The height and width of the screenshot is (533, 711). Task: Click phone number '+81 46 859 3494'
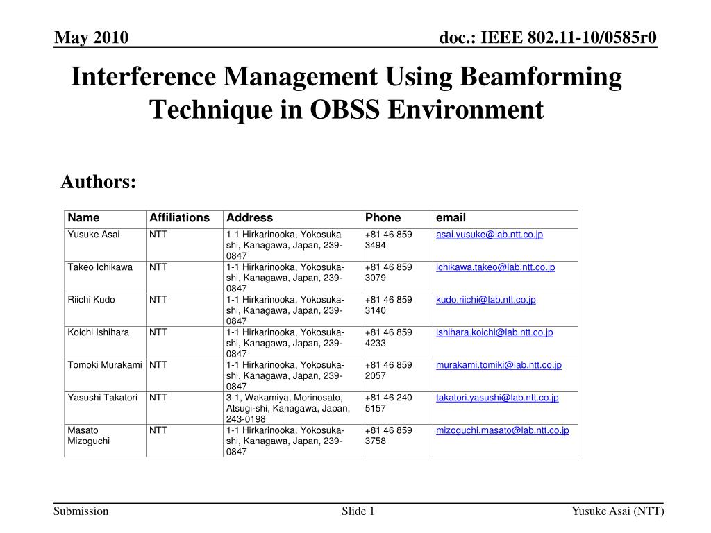389,239
